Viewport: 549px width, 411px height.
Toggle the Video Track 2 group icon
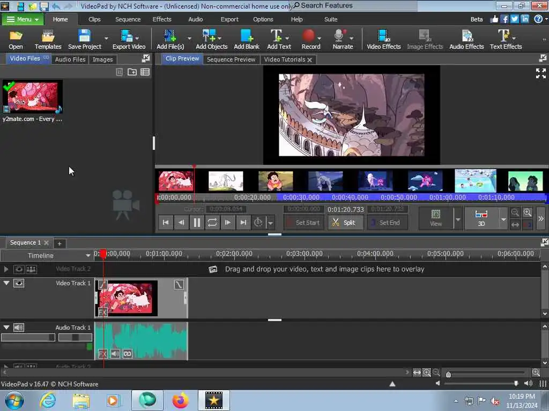point(31,269)
